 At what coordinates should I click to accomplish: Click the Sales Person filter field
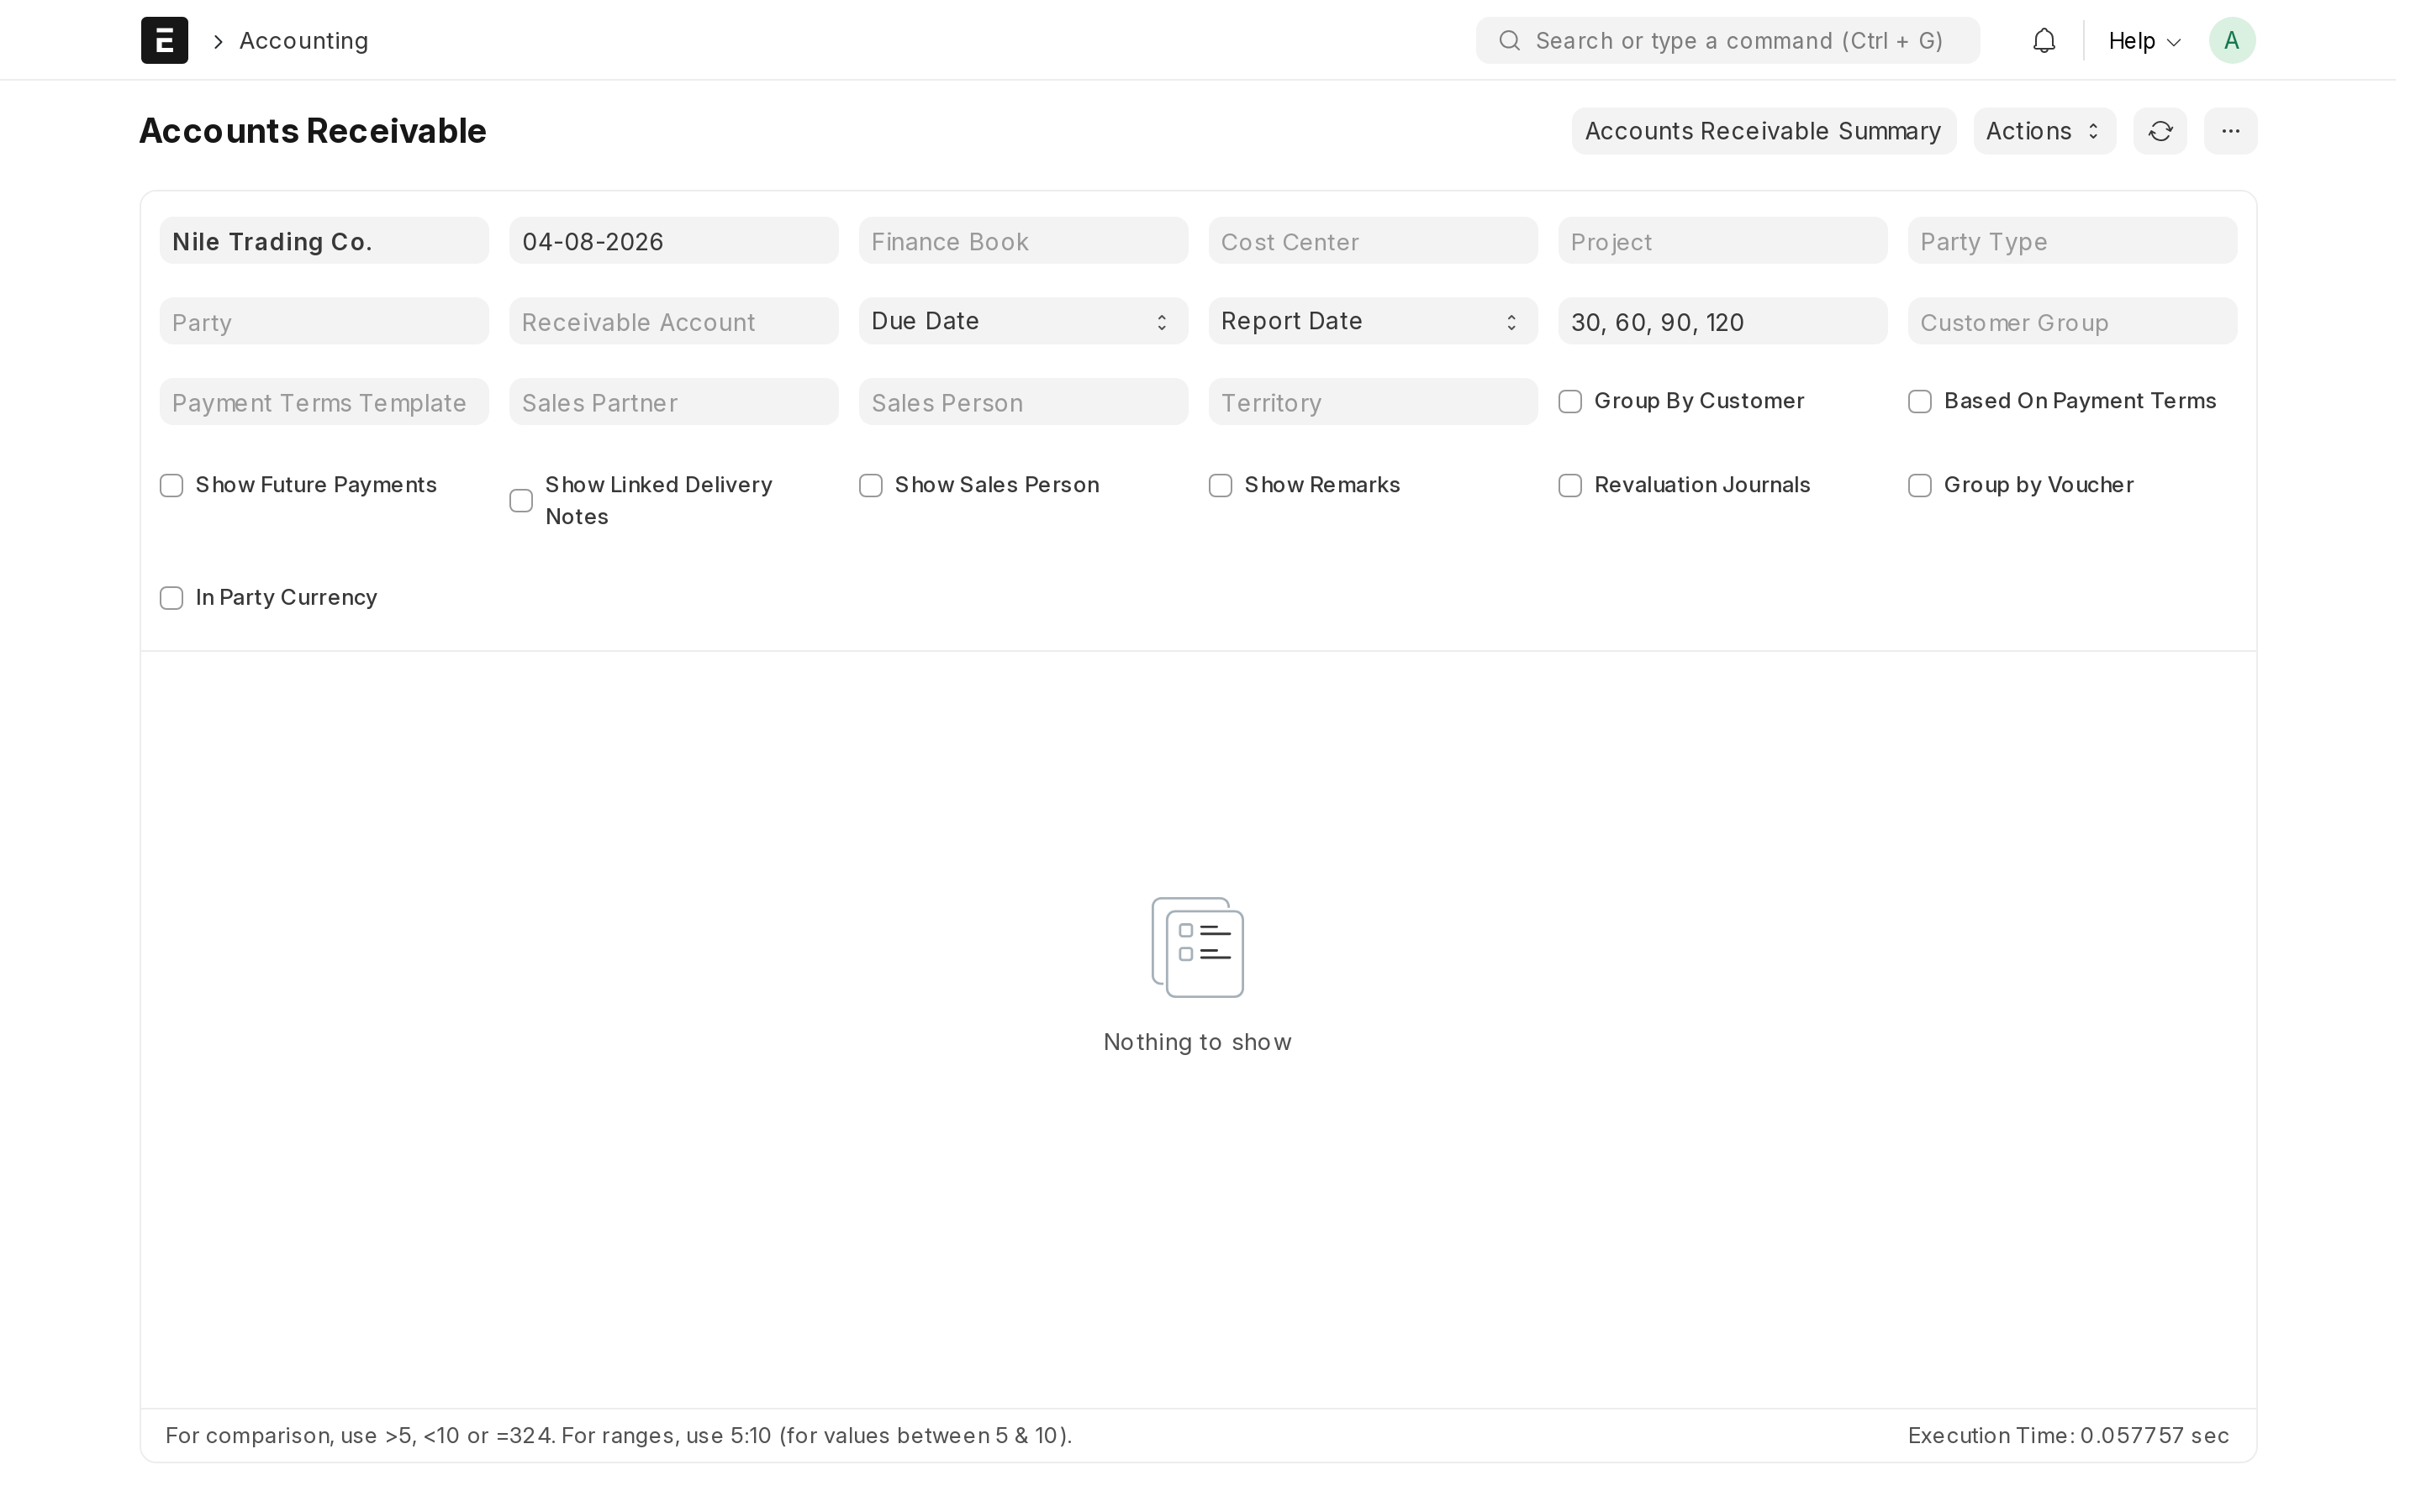coord(1023,402)
